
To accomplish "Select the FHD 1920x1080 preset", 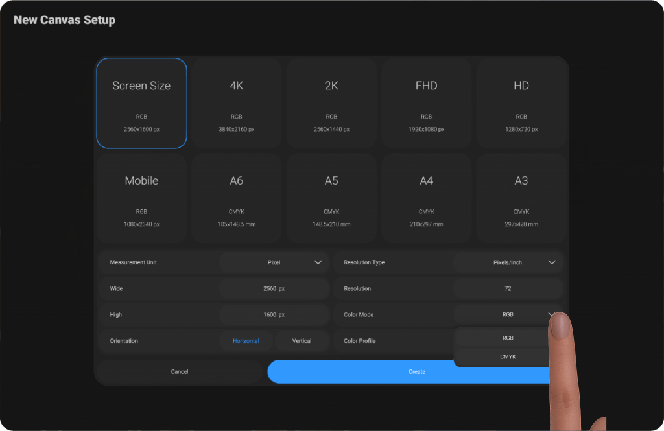I will 426,104.
